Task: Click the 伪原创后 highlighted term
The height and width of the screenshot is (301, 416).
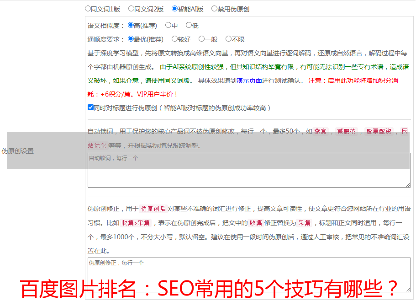Action: [x=153, y=209]
